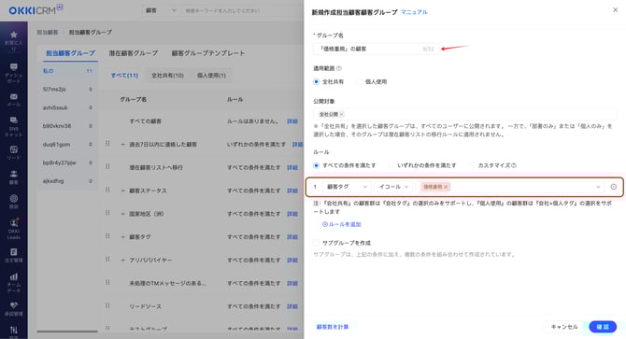The image size is (626, 339).
Task: Open the sliders settings icon in sidebar
Action: [14, 330]
